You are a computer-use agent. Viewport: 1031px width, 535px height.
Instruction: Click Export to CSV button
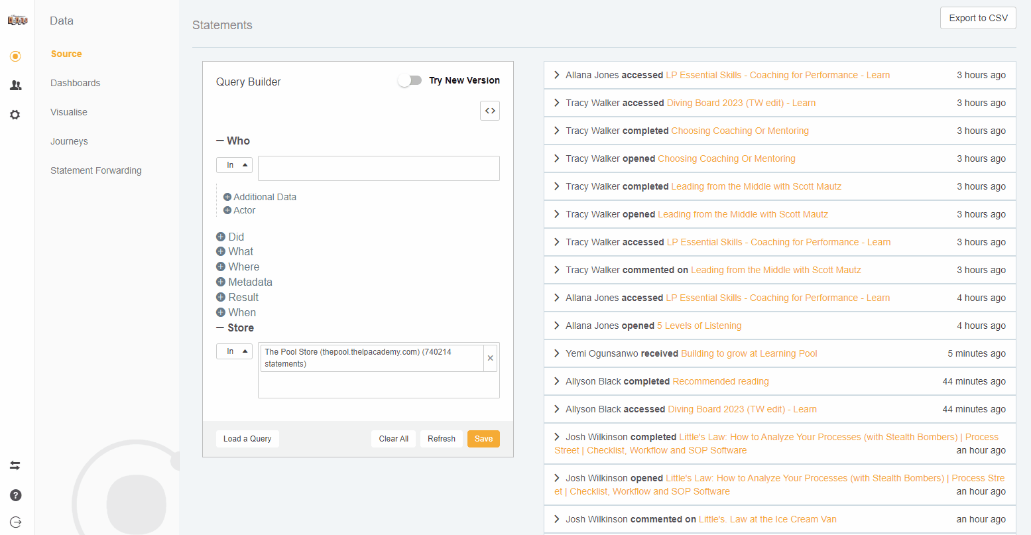pos(978,18)
